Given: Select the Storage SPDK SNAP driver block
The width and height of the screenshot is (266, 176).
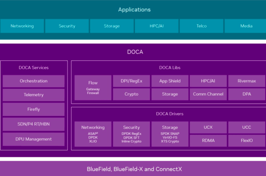Looking at the screenshot, I should pyautogui.click(x=170, y=134).
